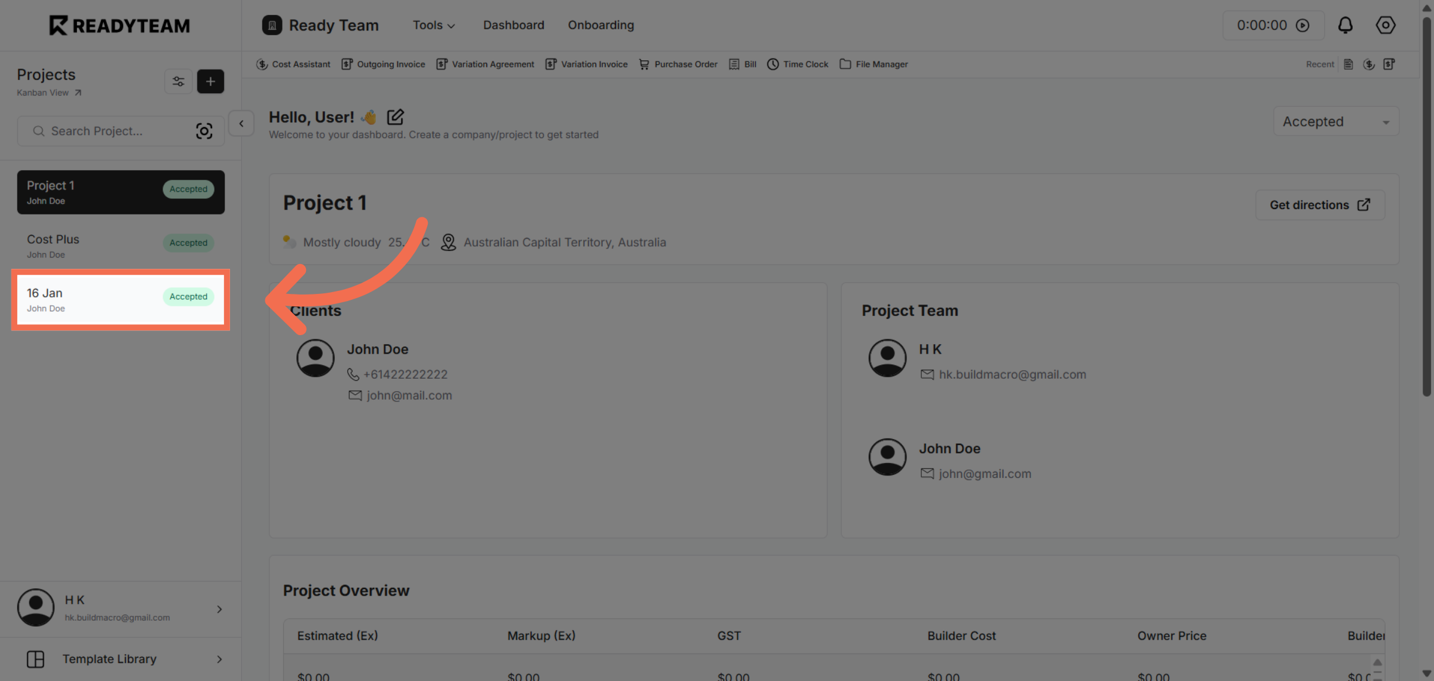Viewport: 1434px width, 681px height.
Task: Click the edit pencil next to Hello, User!
Action: tap(395, 116)
